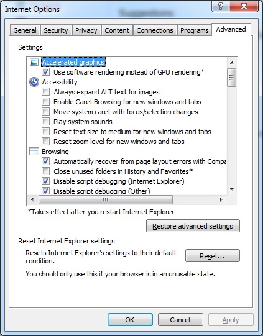This screenshot has width=263, height=336.
Task: Click the horizontal scroll left arrow
Action: (32, 200)
